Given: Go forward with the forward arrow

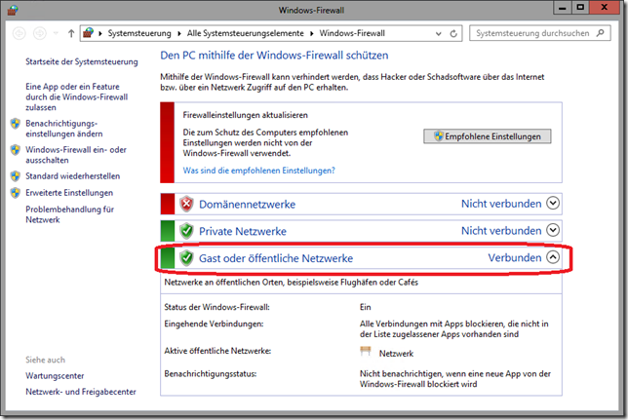Looking at the screenshot, I should [x=39, y=33].
